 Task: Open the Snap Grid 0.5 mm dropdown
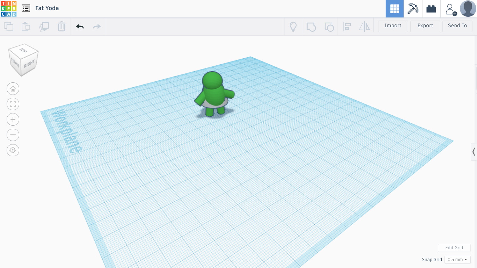(x=457, y=260)
